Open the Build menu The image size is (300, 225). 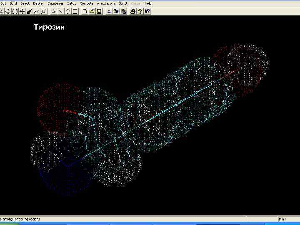tap(13, 3)
